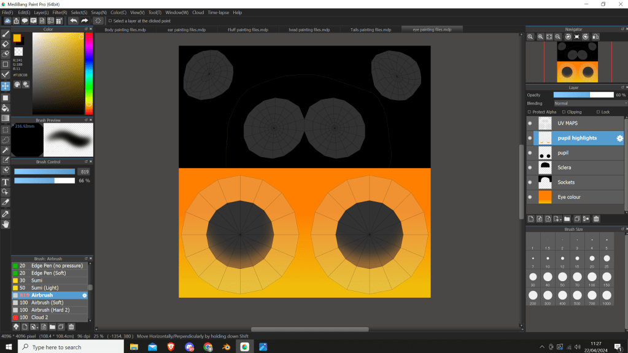Click the Undo arrow in toolbar

[x=74, y=20]
